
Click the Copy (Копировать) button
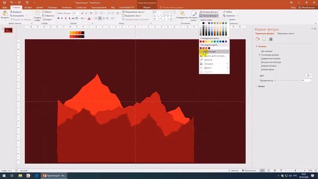pyautogui.click(x=17, y=15)
